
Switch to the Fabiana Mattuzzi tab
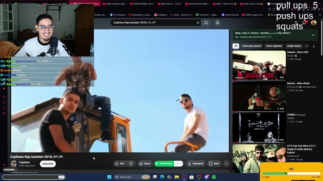point(197,4)
